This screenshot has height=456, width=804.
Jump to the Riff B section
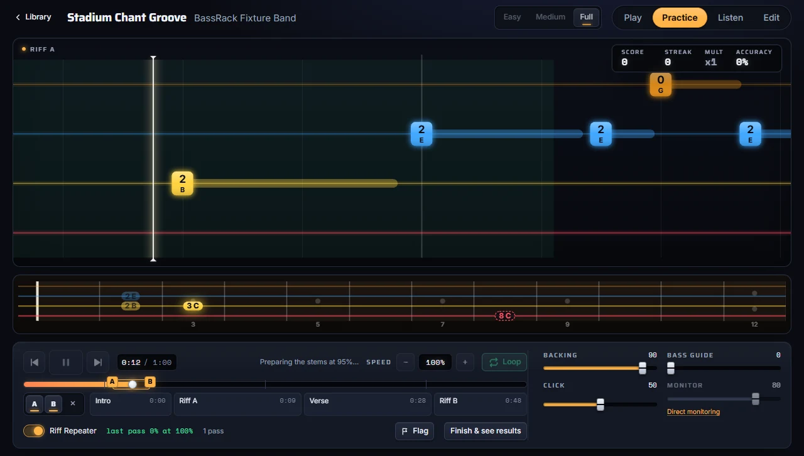click(x=481, y=404)
